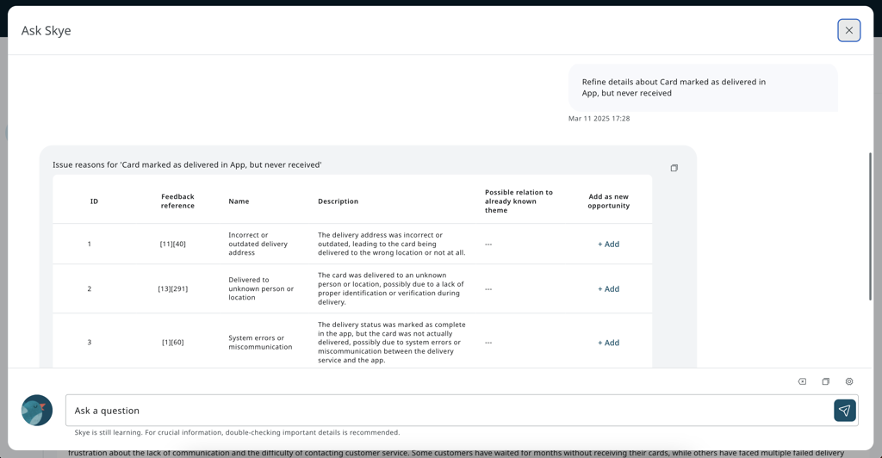Open feedback reference [11]
Image resolution: width=882 pixels, height=458 pixels.
pyautogui.click(x=165, y=244)
